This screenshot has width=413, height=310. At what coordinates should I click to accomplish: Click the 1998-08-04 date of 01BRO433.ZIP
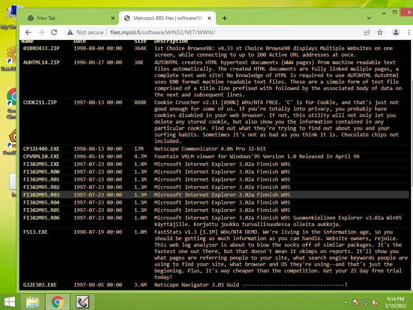[x=98, y=48]
